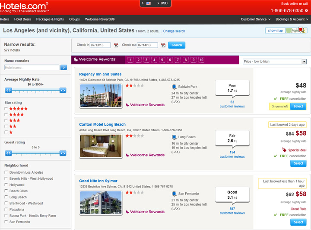
Task: Click Fair 2.6 rating bubble
Action: [x=232, y=139]
